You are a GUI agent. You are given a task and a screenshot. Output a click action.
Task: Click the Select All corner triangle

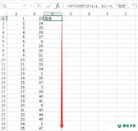(5, 14)
